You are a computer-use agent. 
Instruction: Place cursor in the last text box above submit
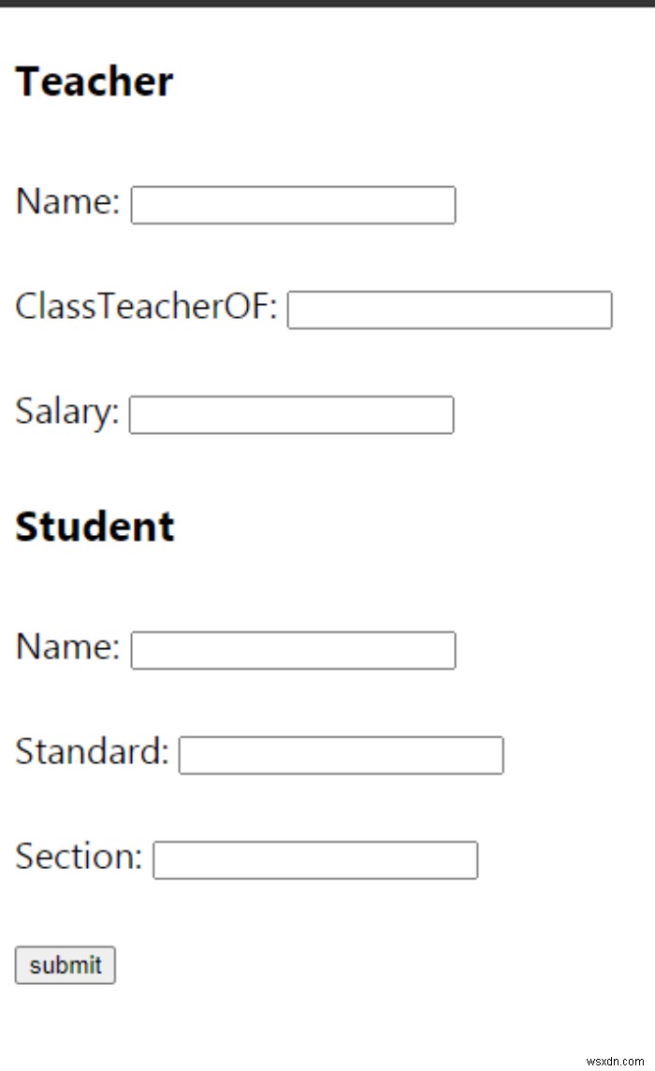tap(315, 860)
